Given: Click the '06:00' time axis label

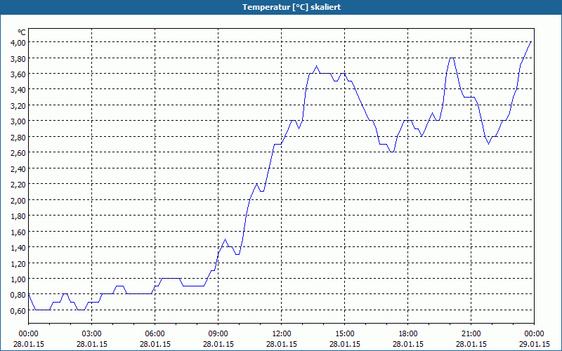Looking at the screenshot, I should 155,334.
